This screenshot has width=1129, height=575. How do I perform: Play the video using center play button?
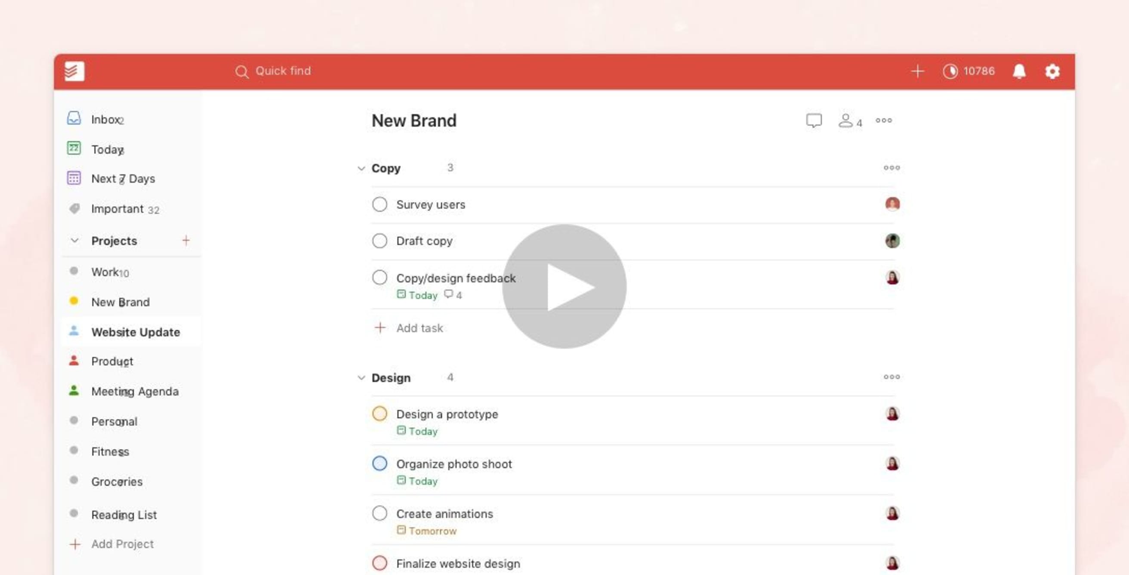pos(564,287)
